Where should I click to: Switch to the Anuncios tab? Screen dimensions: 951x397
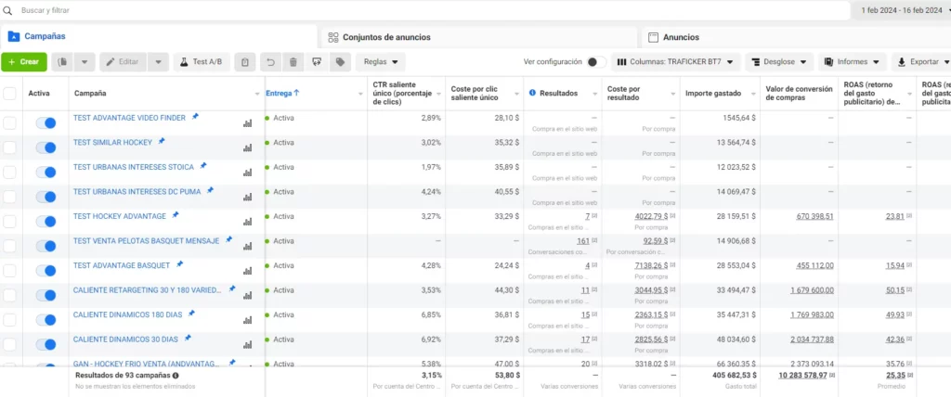pos(680,37)
